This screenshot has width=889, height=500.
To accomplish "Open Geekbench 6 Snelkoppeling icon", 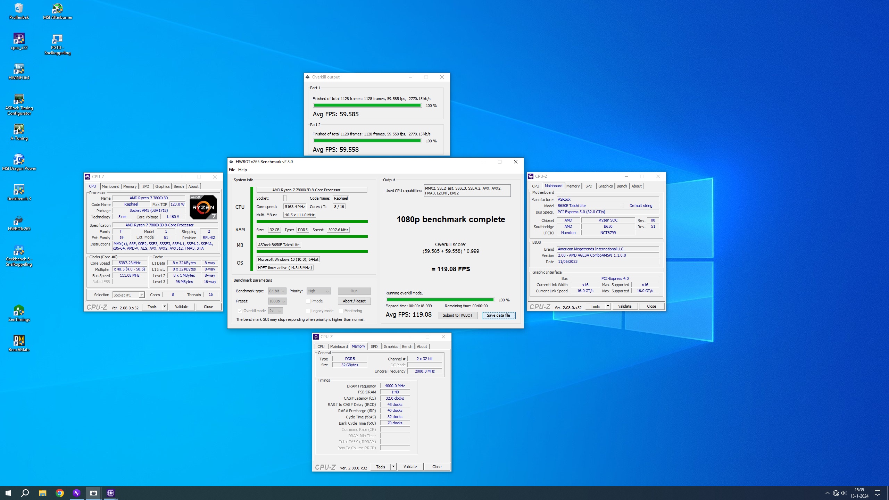I will (x=19, y=256).
